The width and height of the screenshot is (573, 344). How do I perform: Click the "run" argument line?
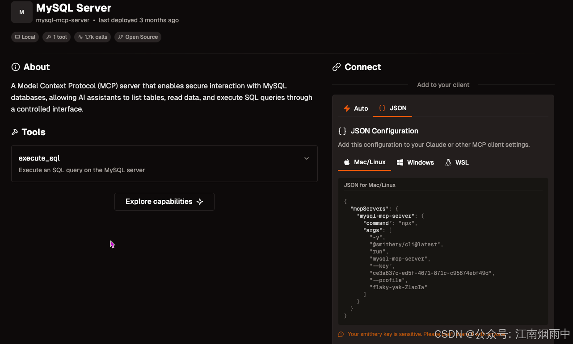(379, 252)
